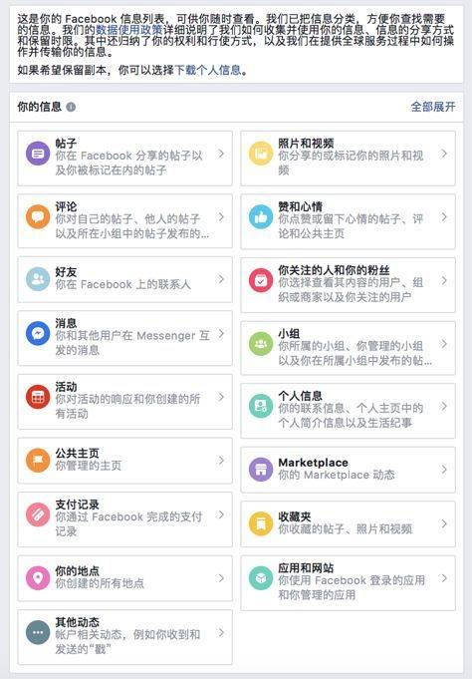
Task: Click 全部展开 to expand all sections
Action: [x=432, y=107]
